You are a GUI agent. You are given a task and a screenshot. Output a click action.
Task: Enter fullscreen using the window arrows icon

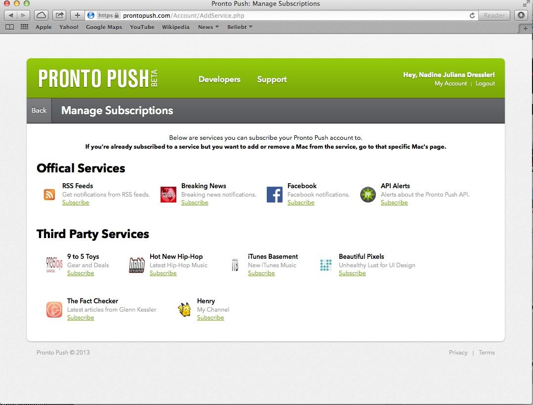tap(526, 4)
